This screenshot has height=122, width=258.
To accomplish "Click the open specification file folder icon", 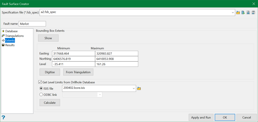I will coord(238,13).
